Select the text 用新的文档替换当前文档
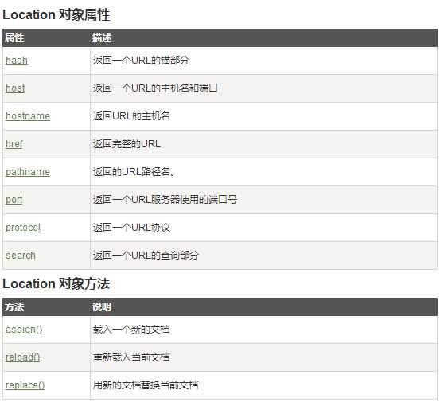The height and width of the screenshot is (406, 440). [146, 385]
